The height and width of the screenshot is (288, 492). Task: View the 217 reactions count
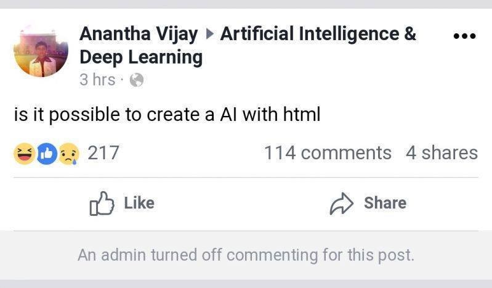103,153
